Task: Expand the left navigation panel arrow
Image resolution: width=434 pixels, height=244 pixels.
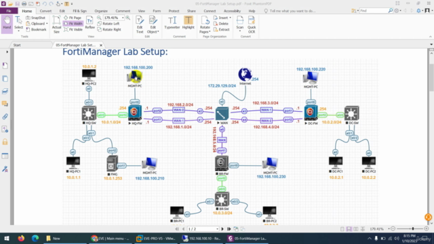Action: click(x=7, y=52)
